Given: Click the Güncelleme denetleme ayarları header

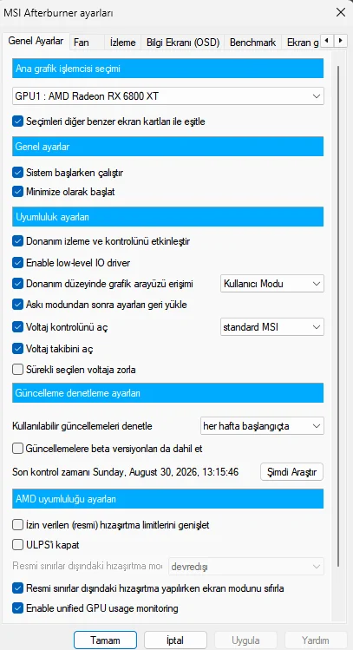Looking at the screenshot, I should 167,392.
